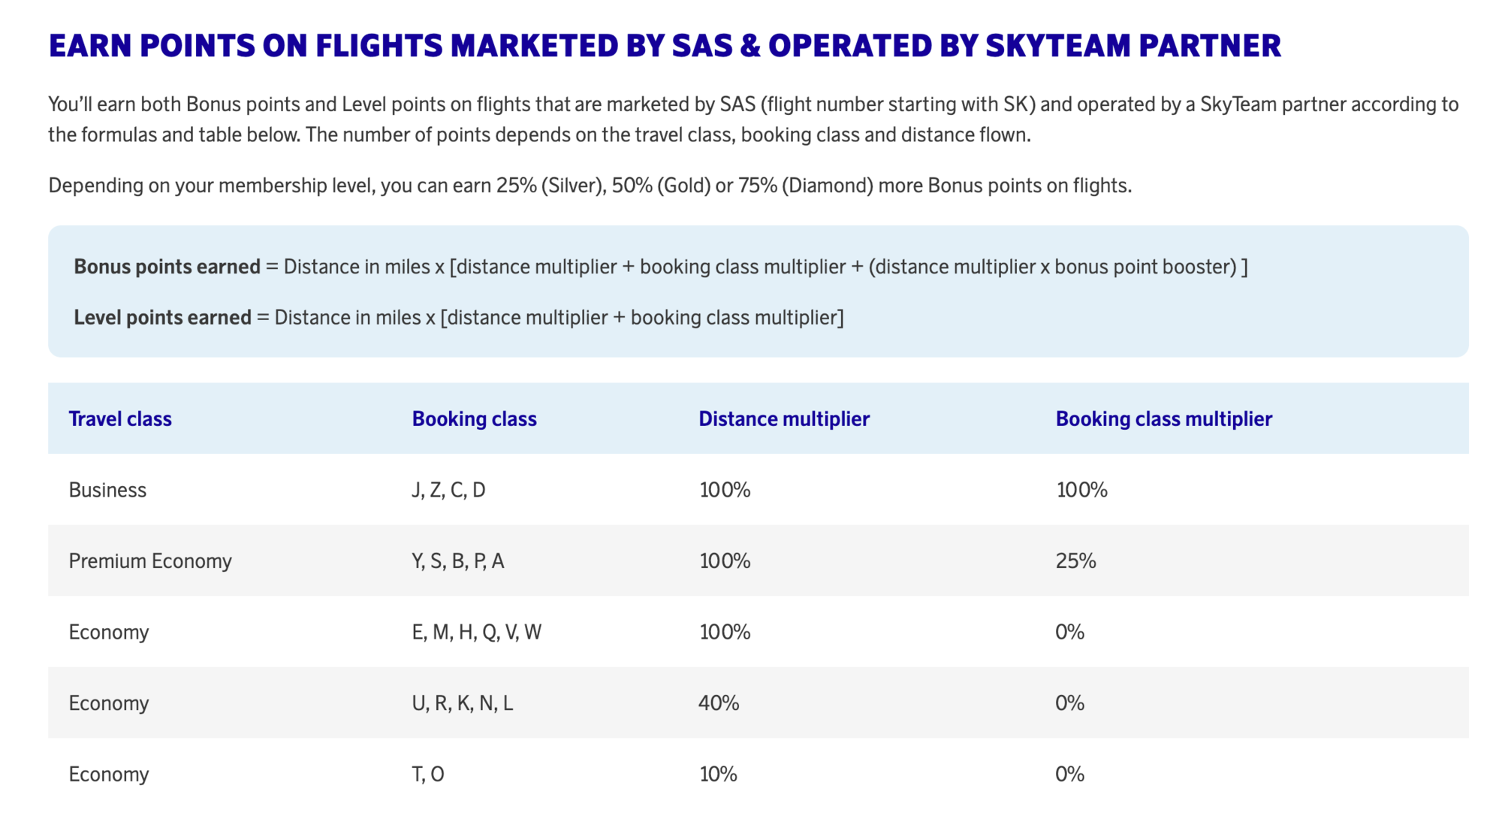
Task: Select the 'Distance multiplier' column header
Action: click(x=783, y=419)
